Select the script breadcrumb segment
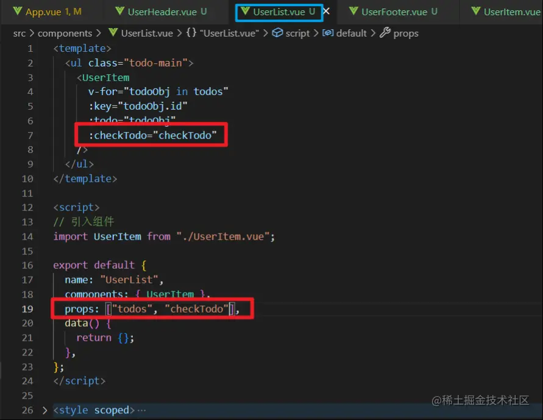Image resolution: width=543 pixels, height=420 pixels. [x=297, y=34]
